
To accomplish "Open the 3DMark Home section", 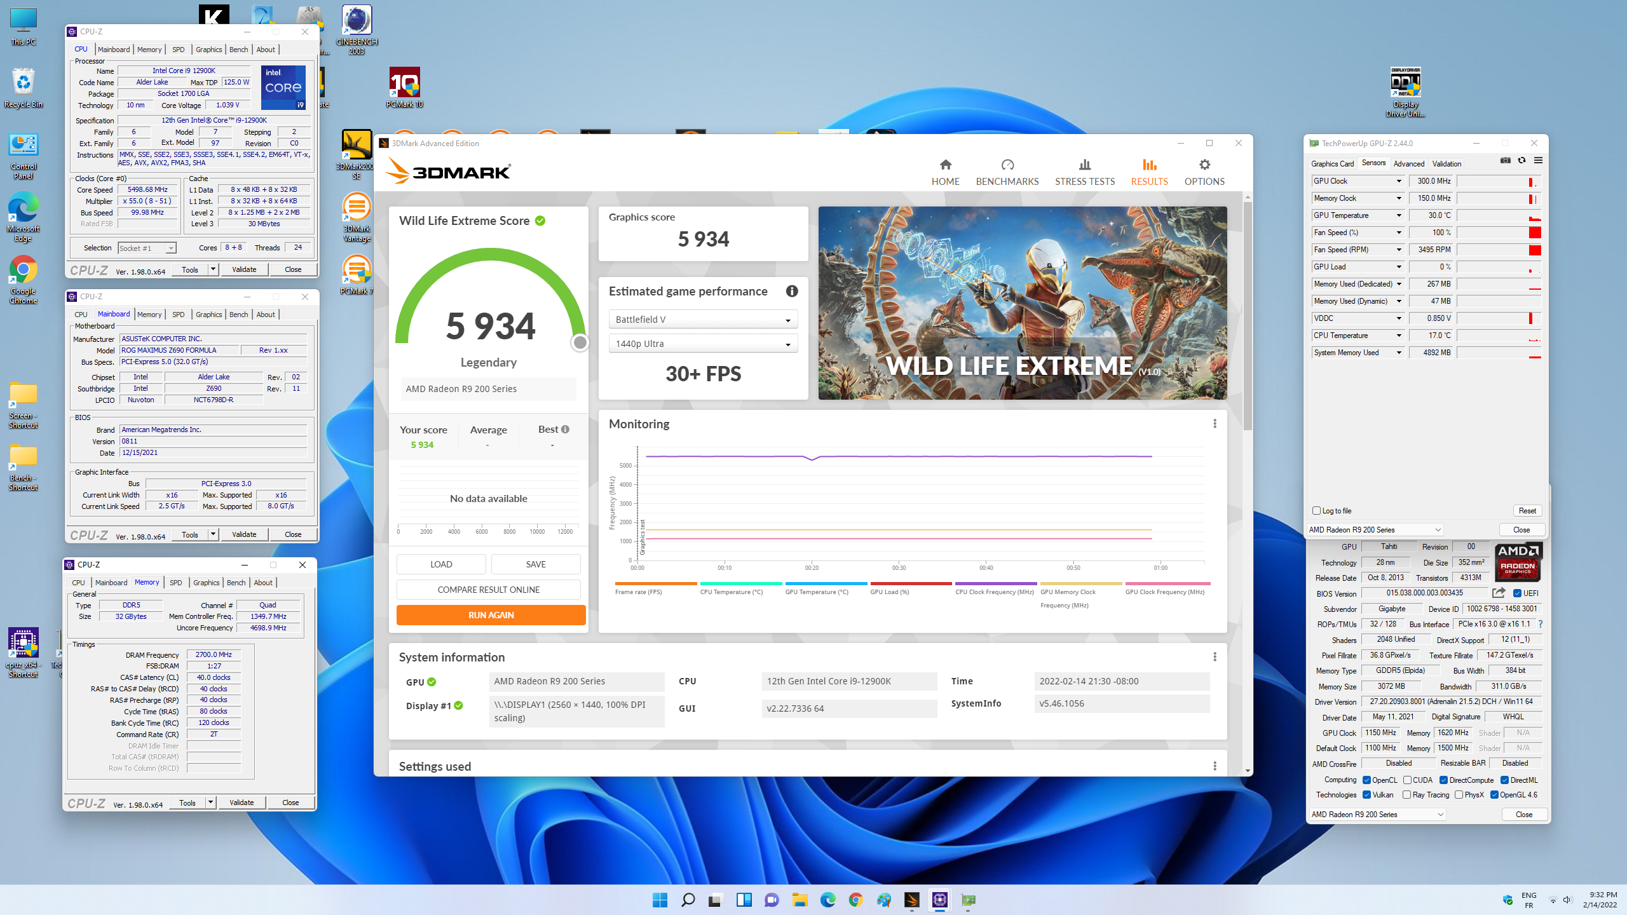I will (945, 172).
